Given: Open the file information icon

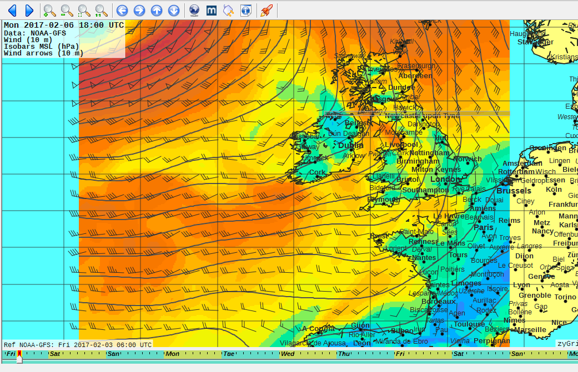Looking at the screenshot, I should [x=246, y=11].
